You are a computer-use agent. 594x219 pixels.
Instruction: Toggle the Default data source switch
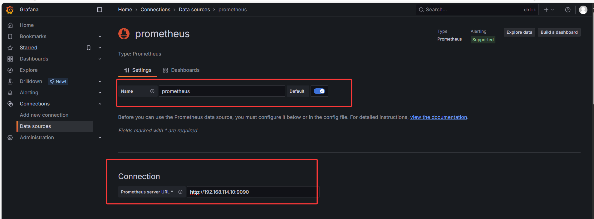pos(319,91)
